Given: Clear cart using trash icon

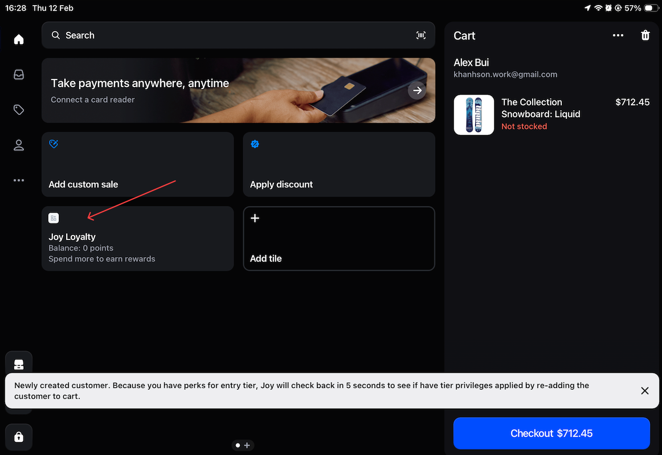Looking at the screenshot, I should click(645, 35).
